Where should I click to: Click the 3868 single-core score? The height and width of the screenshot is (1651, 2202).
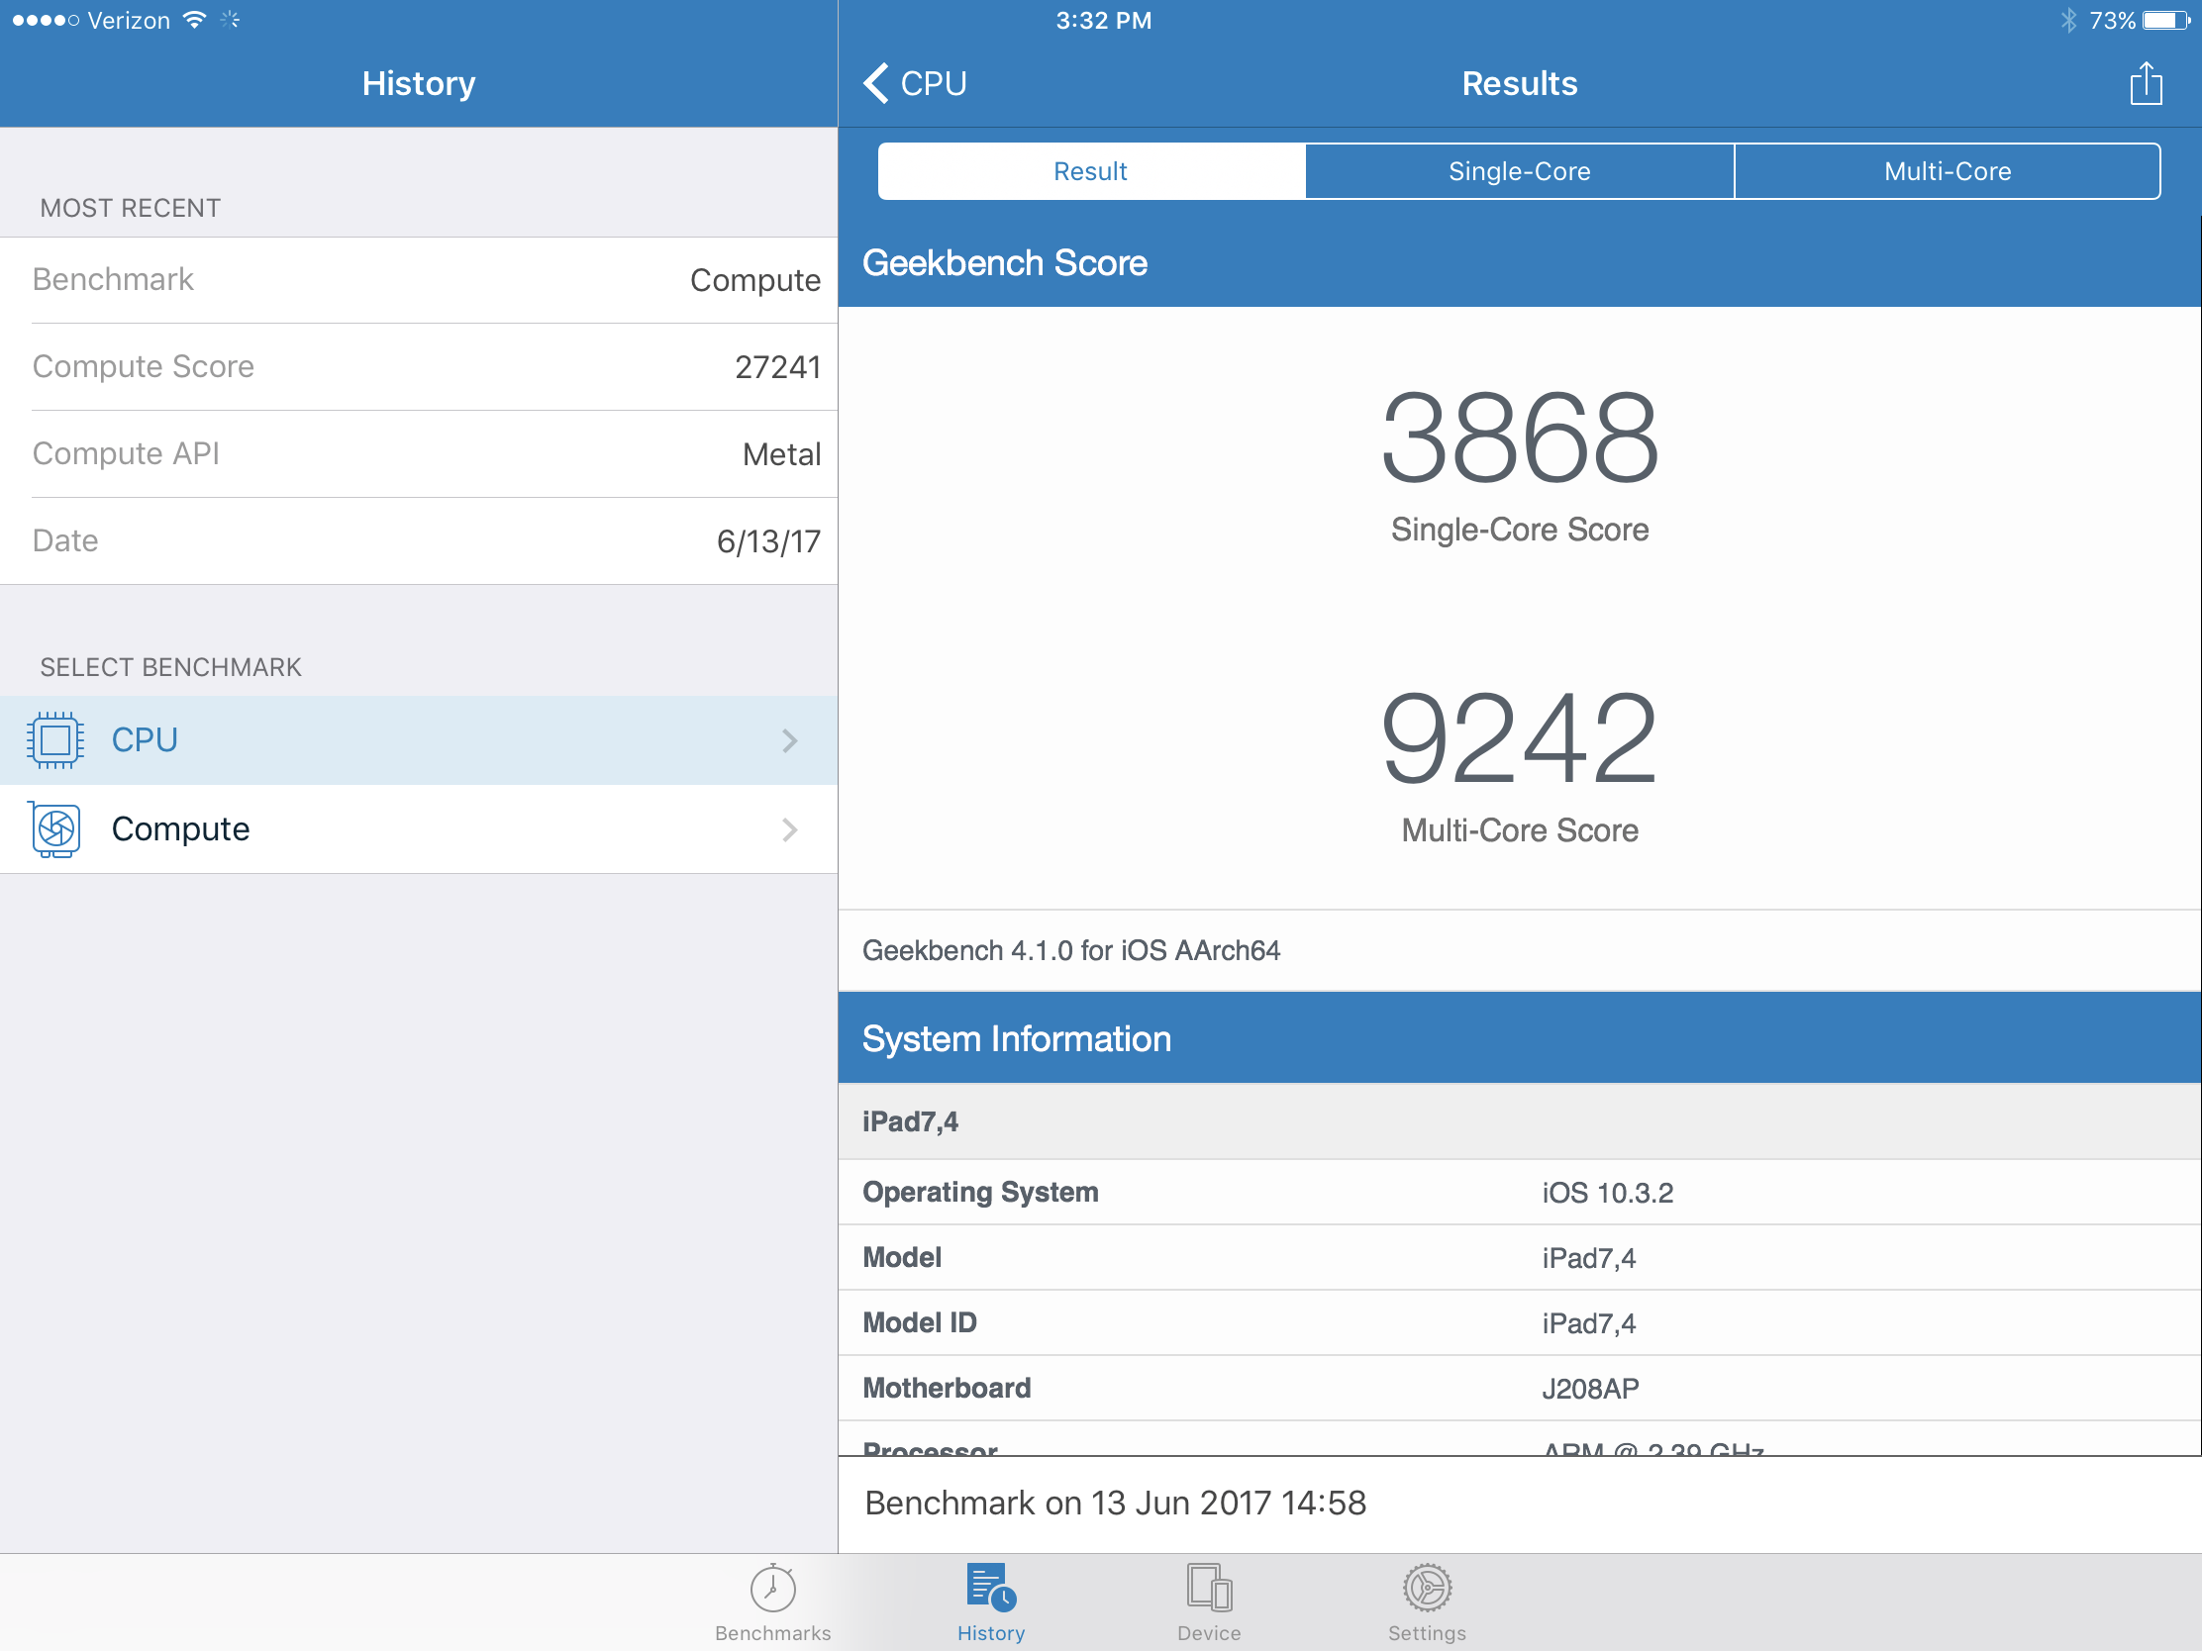point(1519,437)
